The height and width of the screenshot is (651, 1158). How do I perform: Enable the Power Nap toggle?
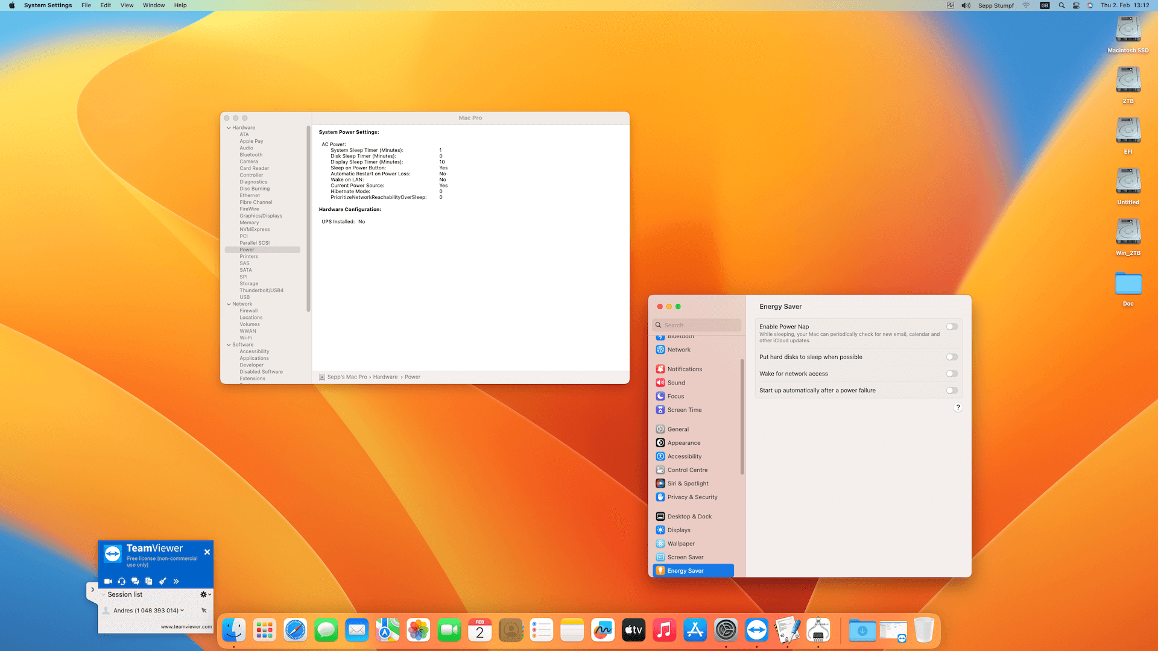coord(952,327)
